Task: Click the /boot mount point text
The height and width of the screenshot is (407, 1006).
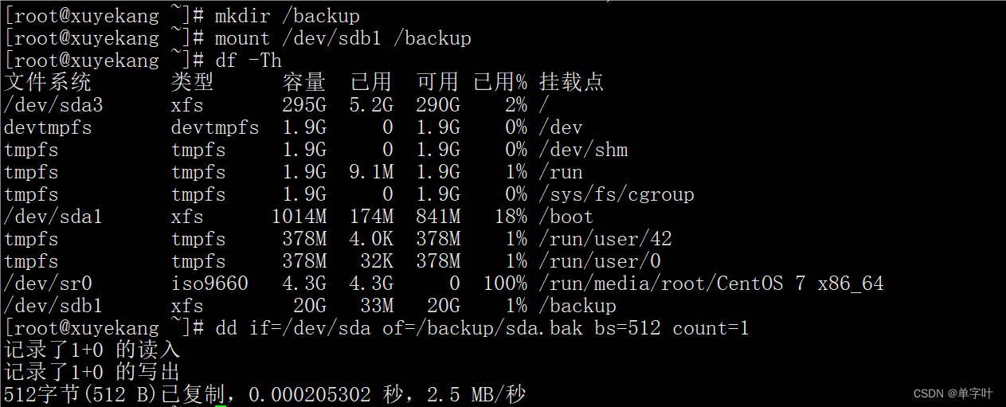Action: tap(566, 217)
